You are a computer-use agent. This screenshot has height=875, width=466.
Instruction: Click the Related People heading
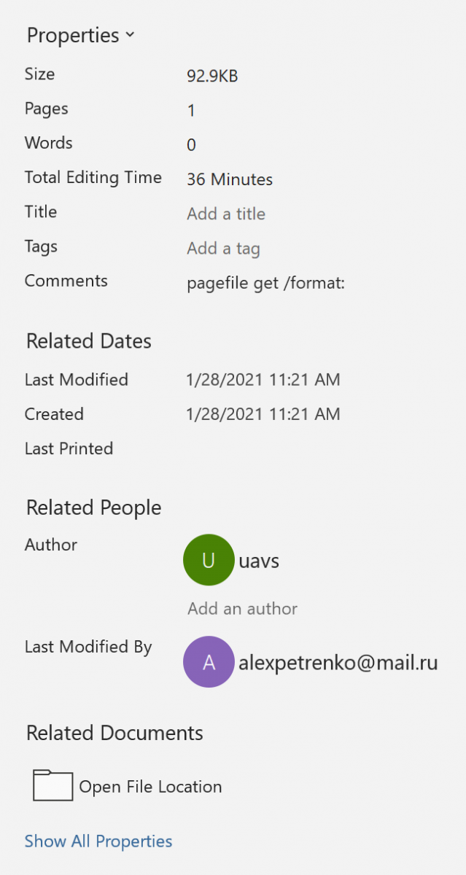click(x=94, y=507)
